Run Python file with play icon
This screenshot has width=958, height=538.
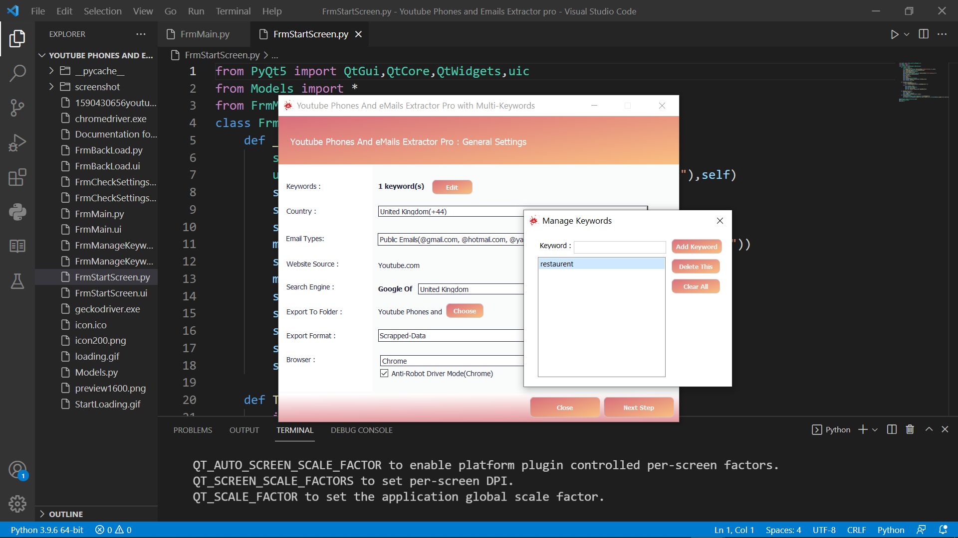point(895,34)
